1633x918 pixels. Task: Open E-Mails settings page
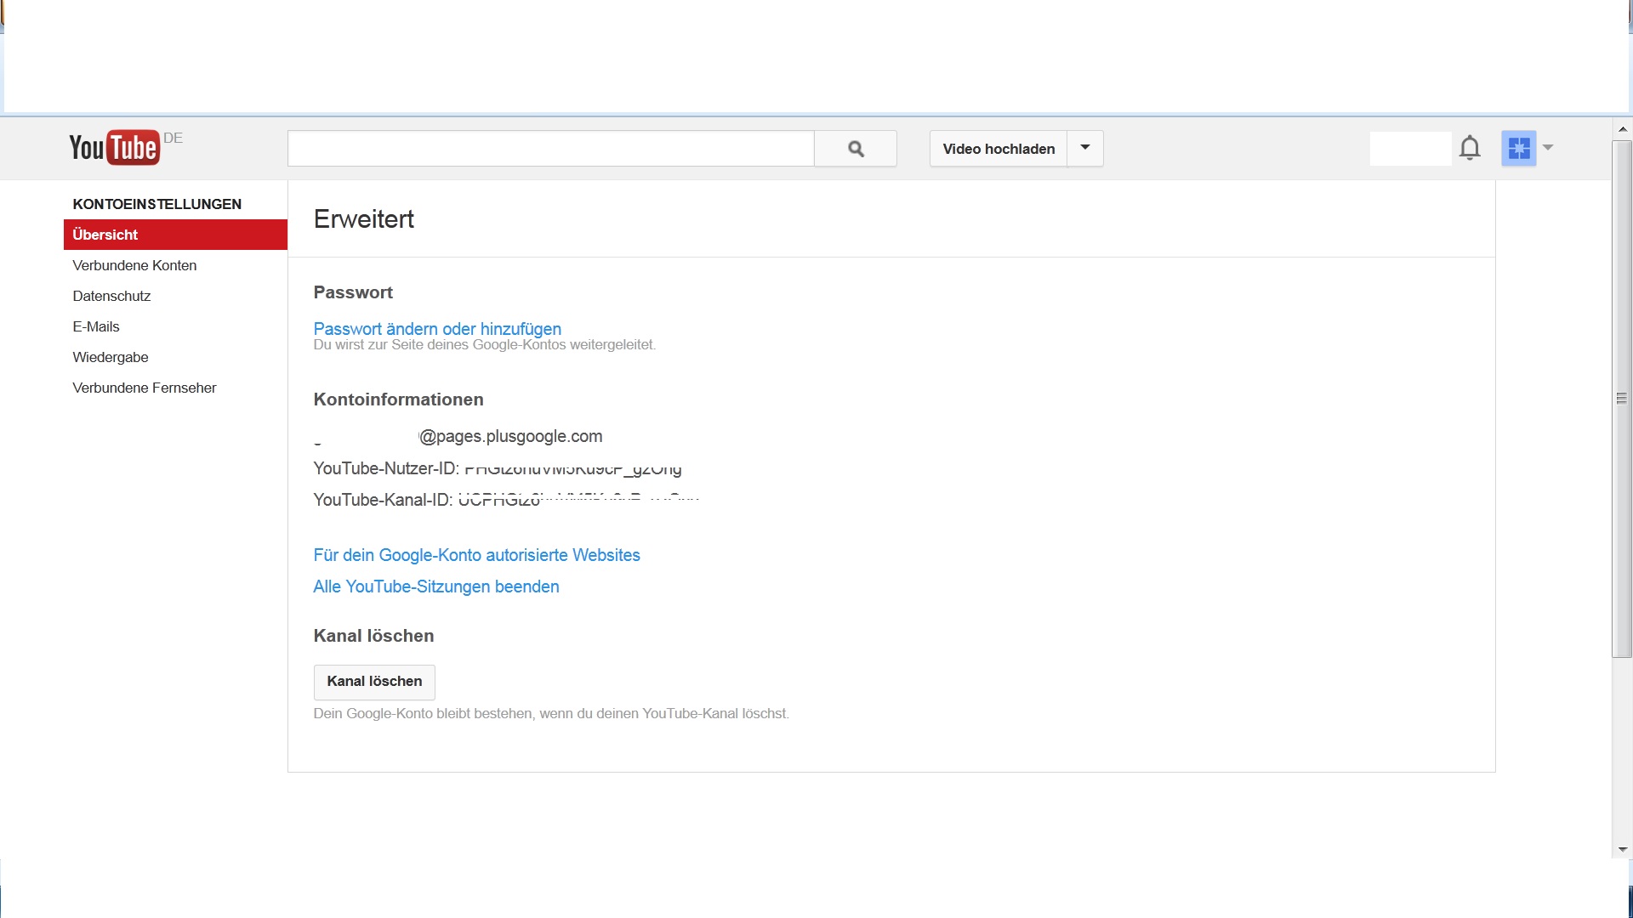96,326
